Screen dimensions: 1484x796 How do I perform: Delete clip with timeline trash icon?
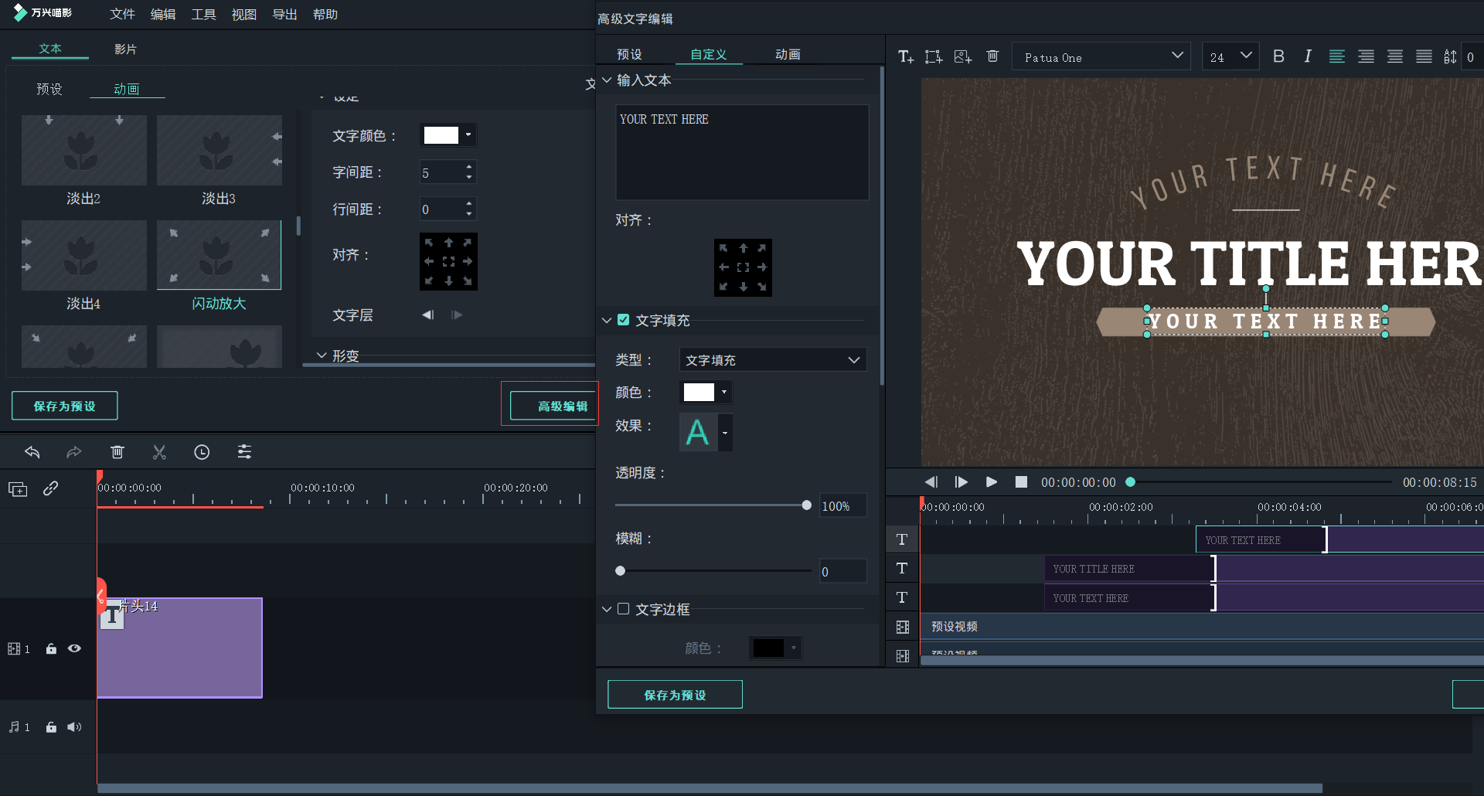click(117, 452)
